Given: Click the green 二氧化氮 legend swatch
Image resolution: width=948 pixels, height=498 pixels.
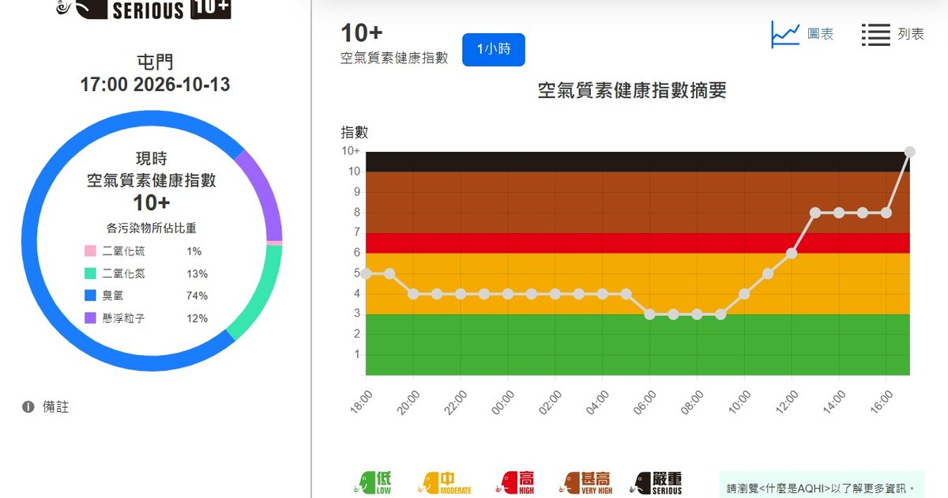Looking at the screenshot, I should click(x=89, y=274).
